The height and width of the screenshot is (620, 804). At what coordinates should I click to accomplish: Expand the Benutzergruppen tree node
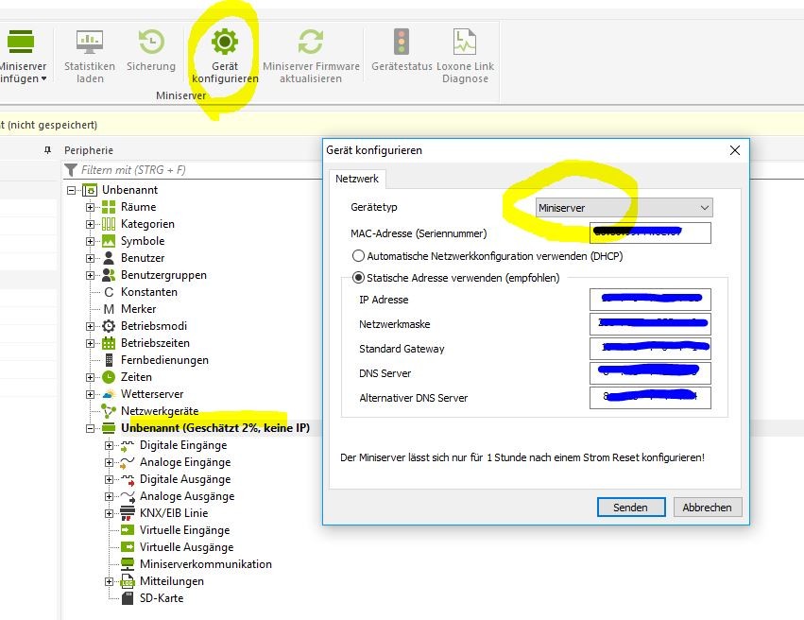click(91, 275)
